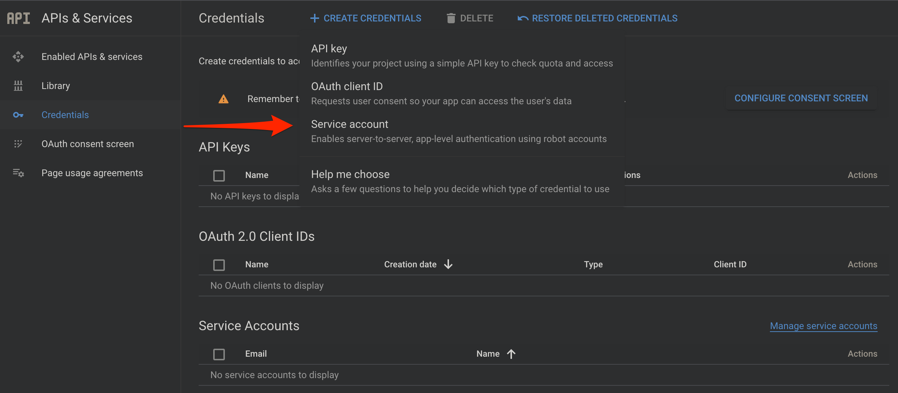The width and height of the screenshot is (898, 393).
Task: Click the orange warning triangle icon
Action: (x=223, y=99)
